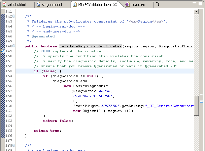Click the DIAGNOSTIC_SOURCE constant
This screenshot has width=205, height=151.
[94, 96]
